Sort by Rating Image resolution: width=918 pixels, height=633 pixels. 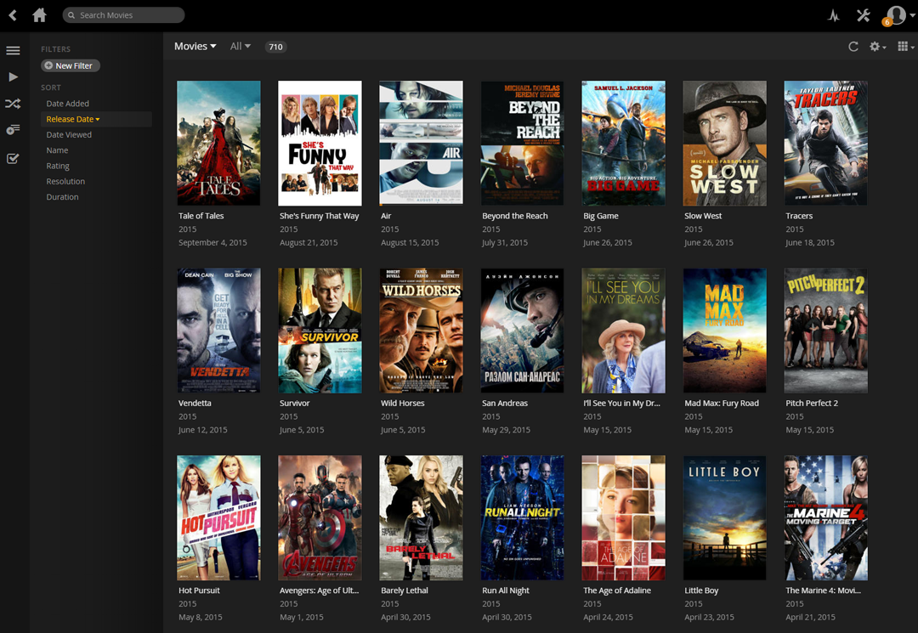point(58,167)
